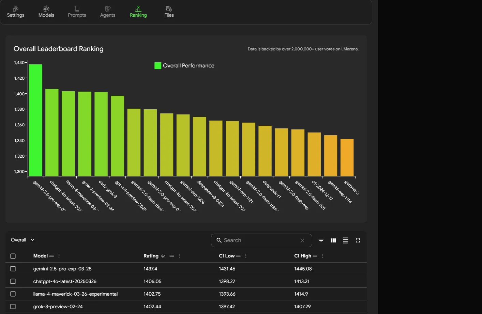Open CI High column options menu

coord(322,256)
